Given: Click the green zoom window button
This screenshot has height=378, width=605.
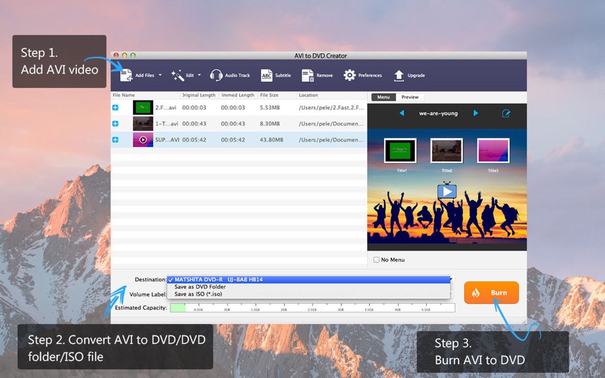Looking at the screenshot, I should tap(133, 55).
